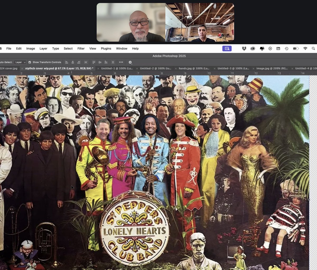This screenshot has width=317, height=270.
Task: Close the Untitled-1 document tab
Action: click(98, 69)
